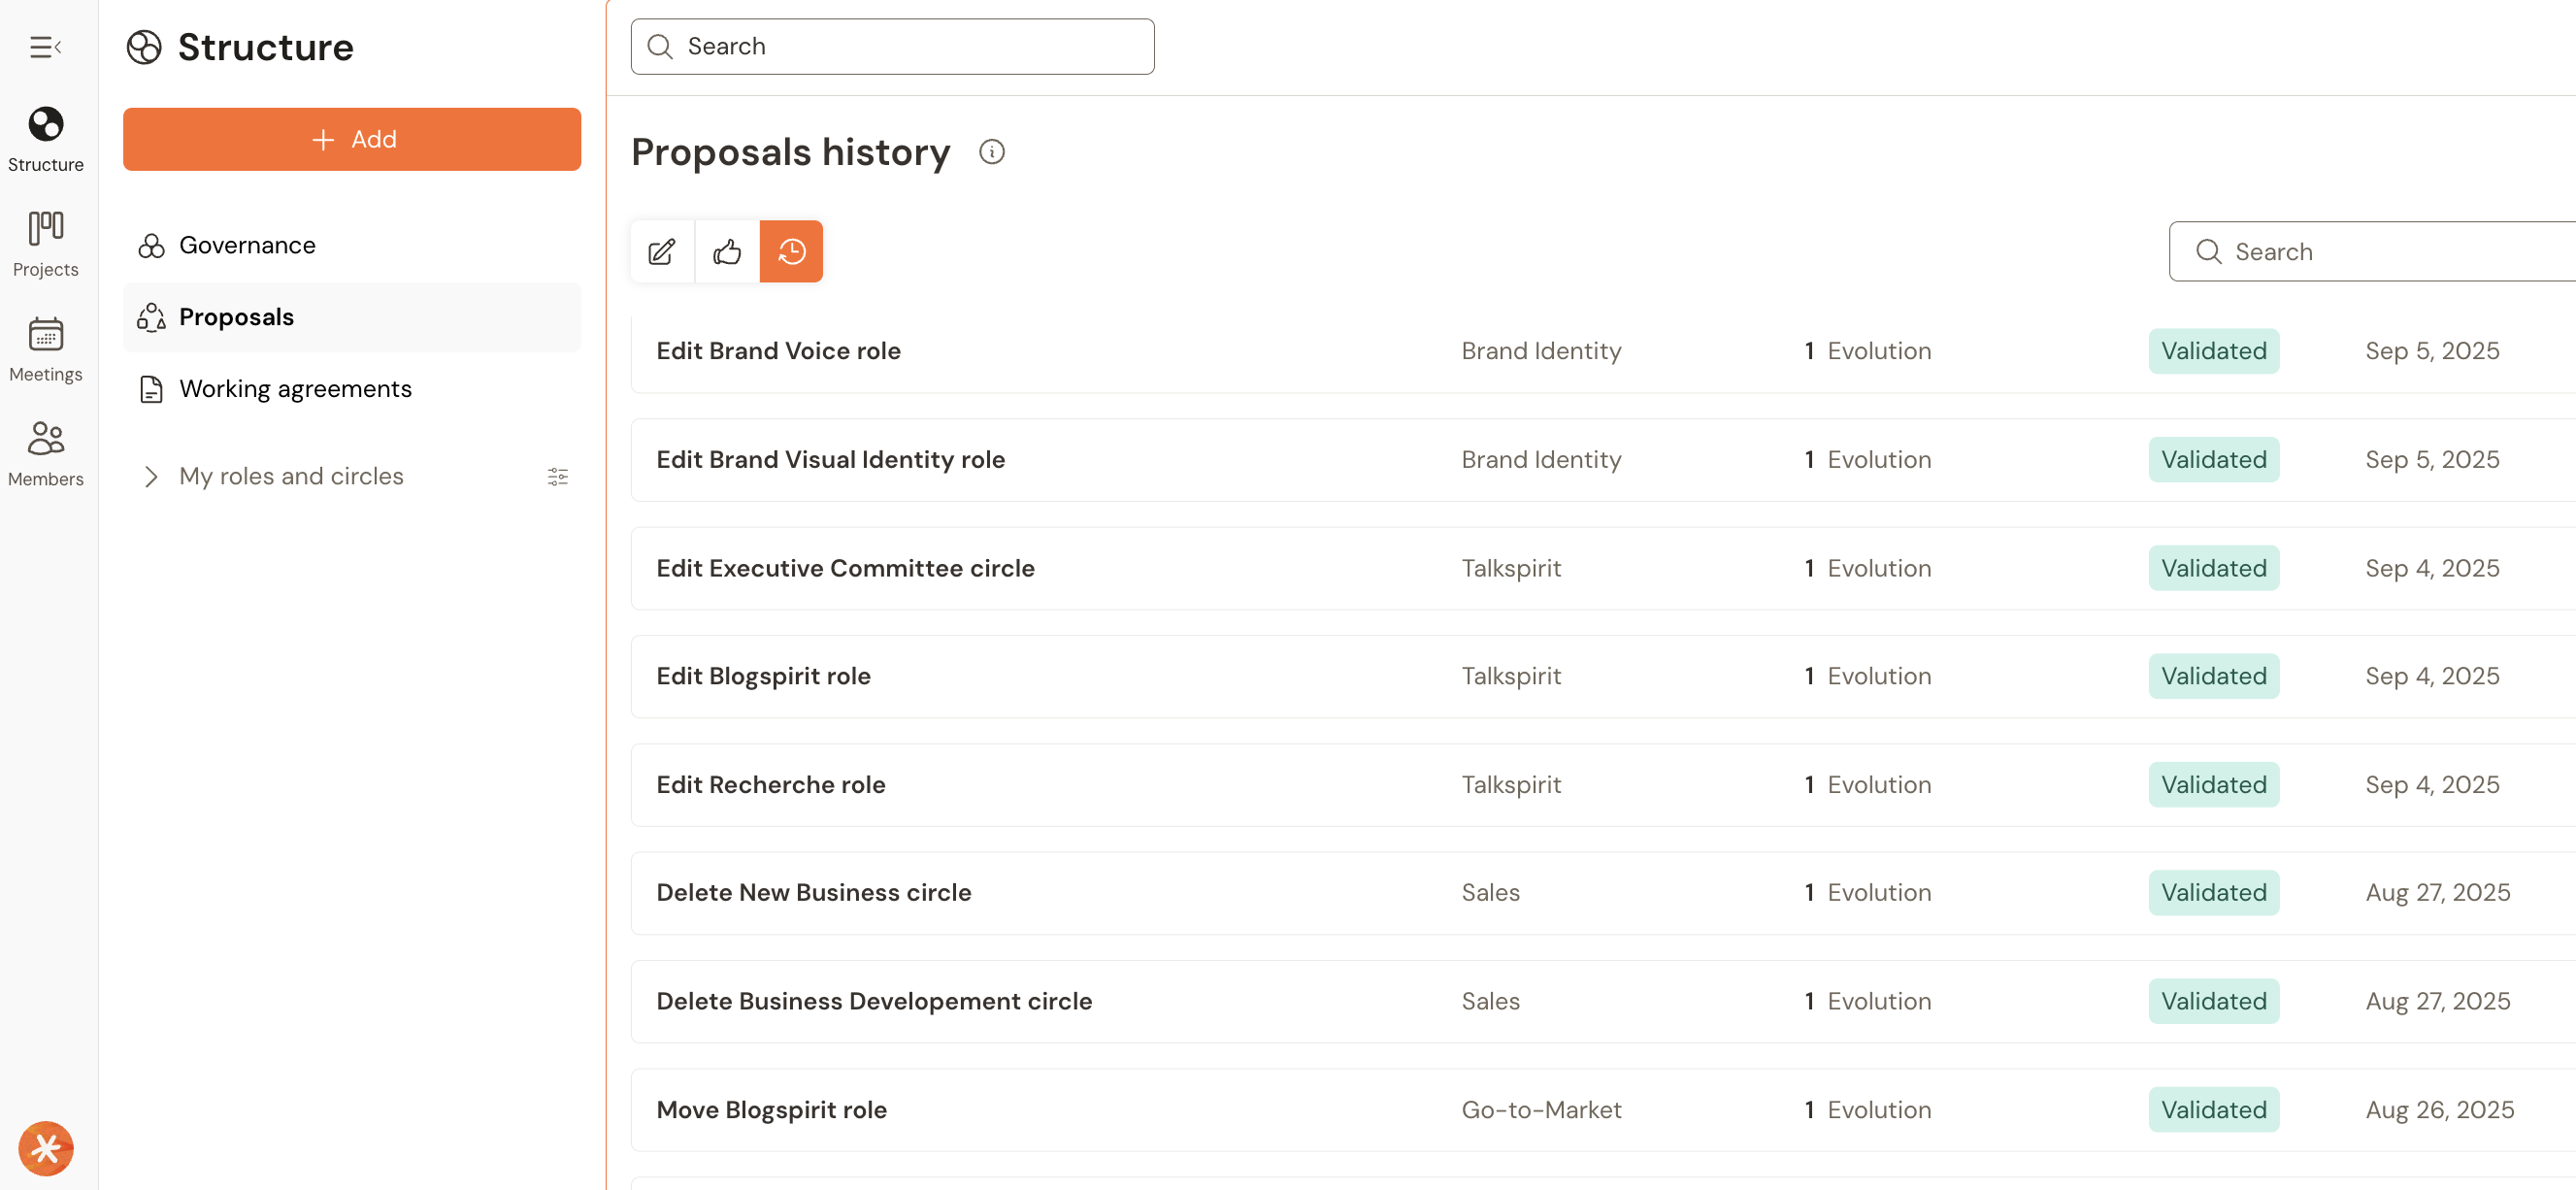Click Brand Identity in Edit Brand Voice row

point(1541,351)
